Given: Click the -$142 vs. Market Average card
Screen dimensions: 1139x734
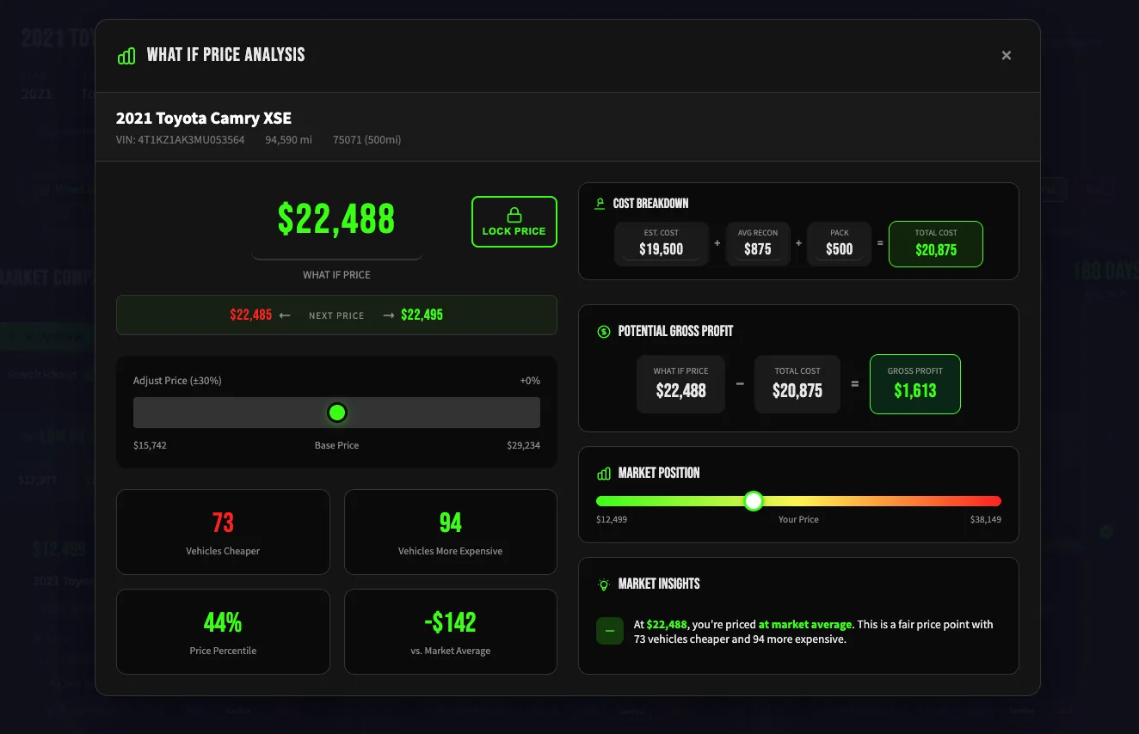Looking at the screenshot, I should click(451, 632).
